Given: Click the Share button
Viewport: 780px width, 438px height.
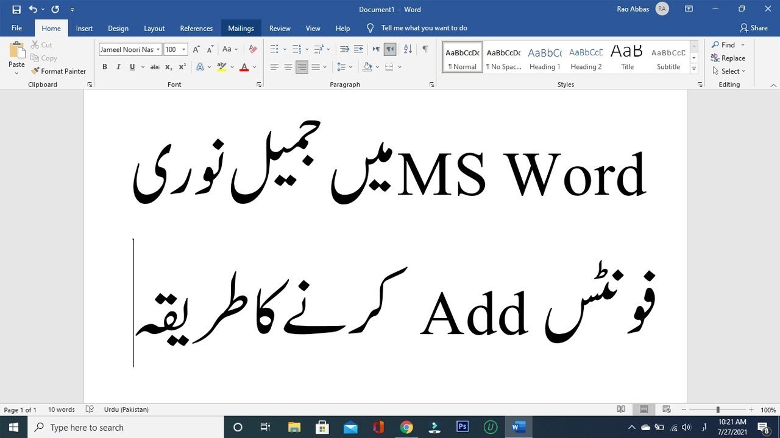Looking at the screenshot, I should point(753,28).
